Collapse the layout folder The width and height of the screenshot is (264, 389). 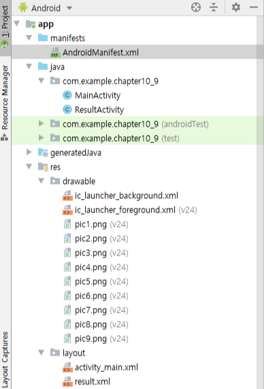click(41, 352)
